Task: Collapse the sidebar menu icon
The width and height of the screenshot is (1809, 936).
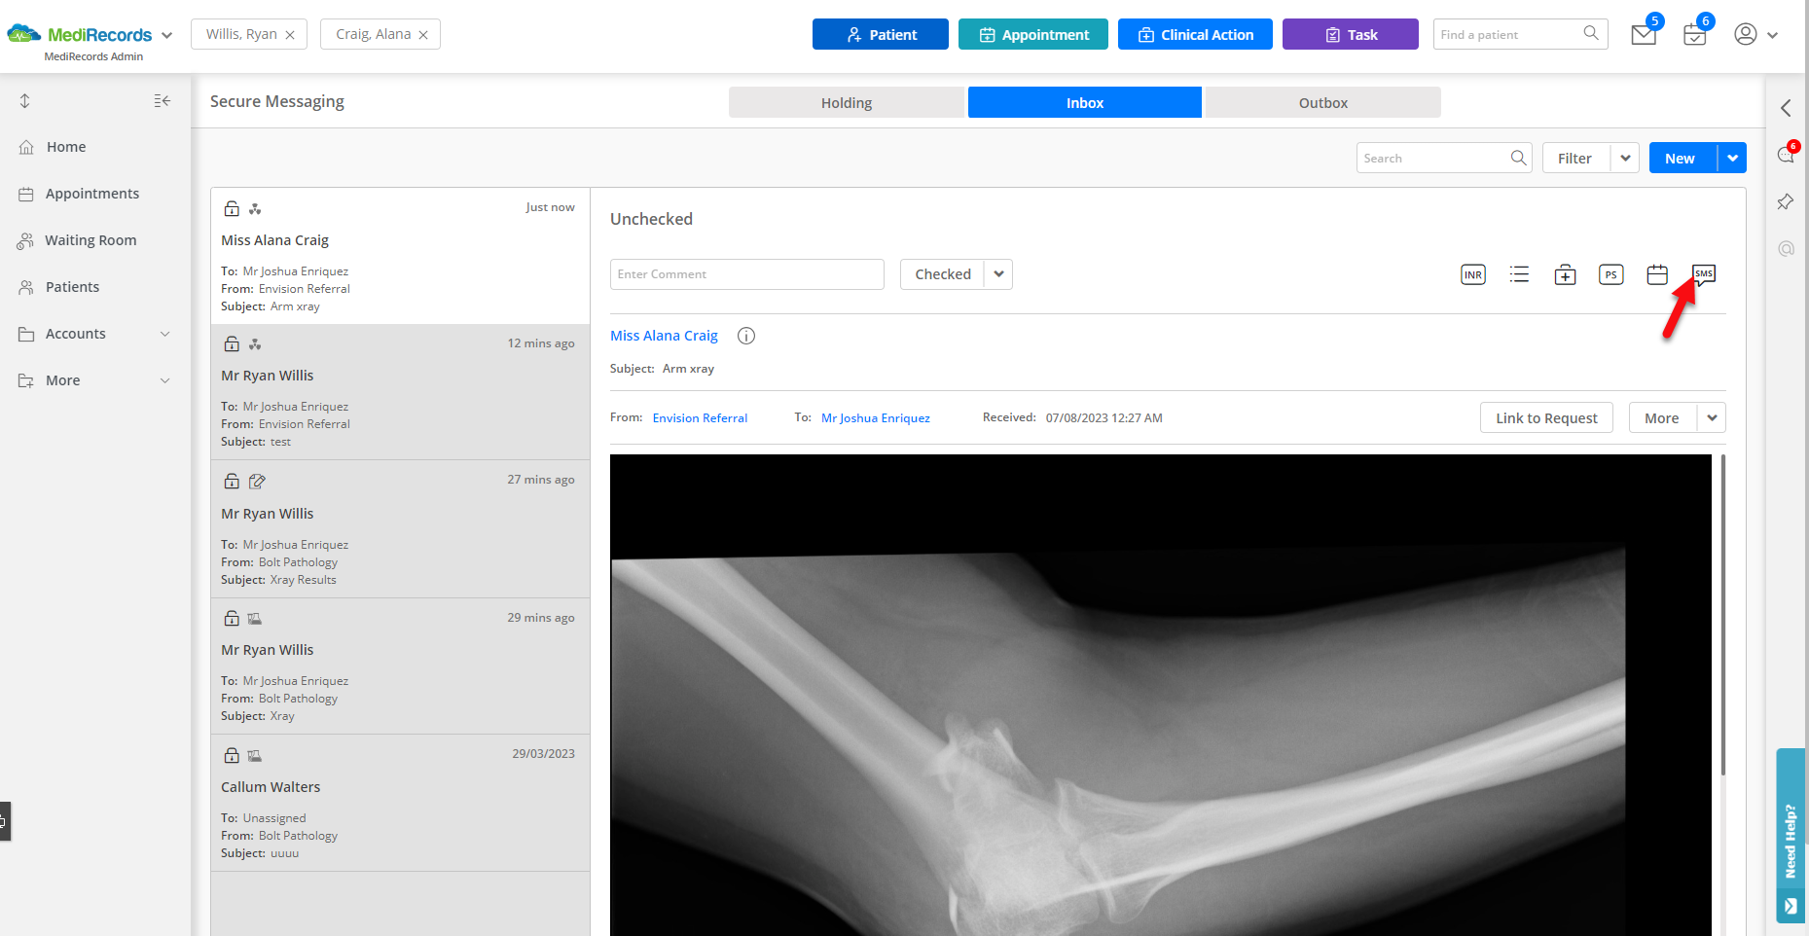Action: 163,101
